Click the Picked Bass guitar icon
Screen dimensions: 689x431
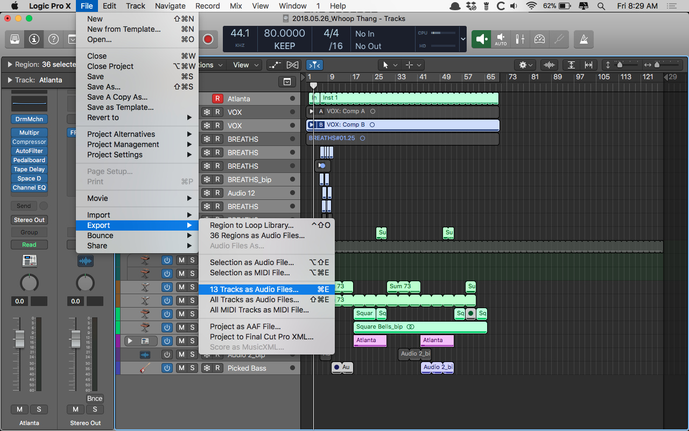coord(145,368)
